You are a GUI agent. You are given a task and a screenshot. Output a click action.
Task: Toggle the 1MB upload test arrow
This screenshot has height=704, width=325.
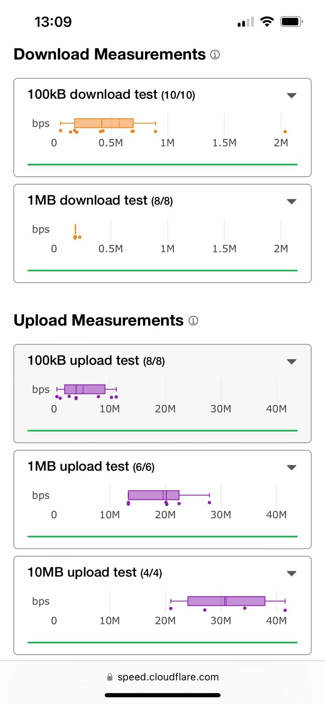tap(291, 467)
